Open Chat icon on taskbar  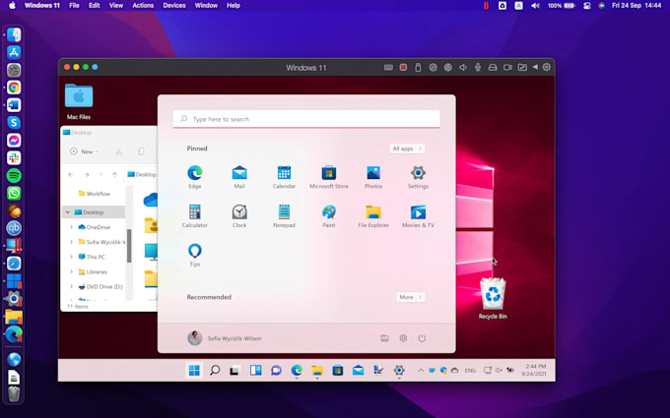pyautogui.click(x=276, y=370)
